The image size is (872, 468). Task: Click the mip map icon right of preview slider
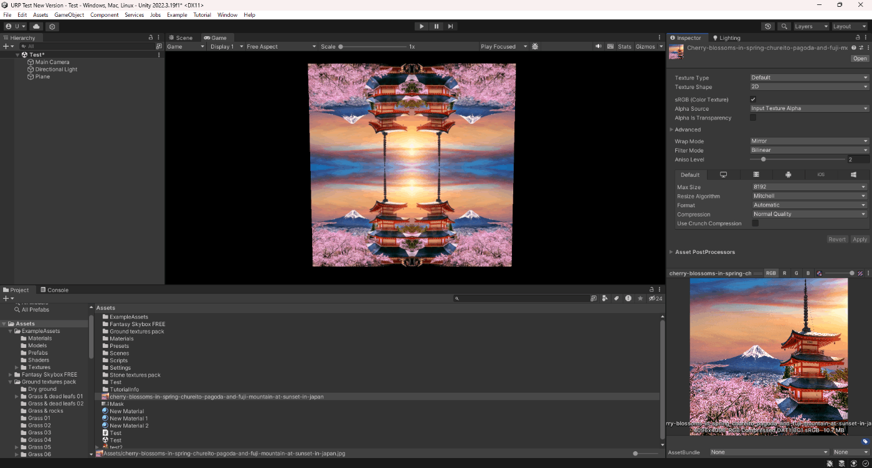pyautogui.click(x=860, y=273)
